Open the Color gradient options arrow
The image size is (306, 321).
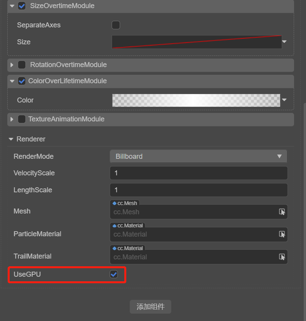click(284, 100)
